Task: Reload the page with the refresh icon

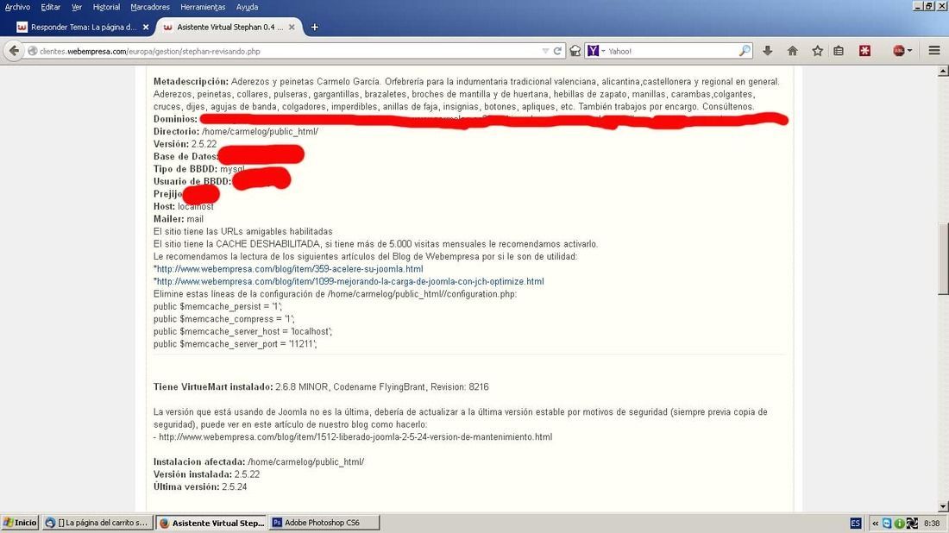Action: click(557, 51)
